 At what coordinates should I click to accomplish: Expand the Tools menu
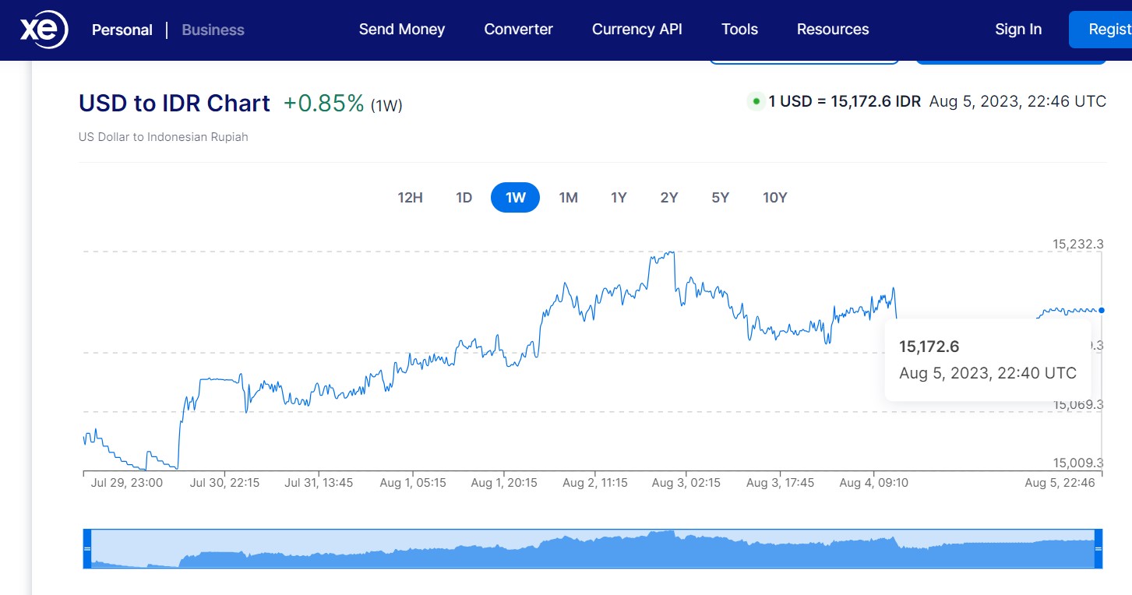[x=739, y=30]
